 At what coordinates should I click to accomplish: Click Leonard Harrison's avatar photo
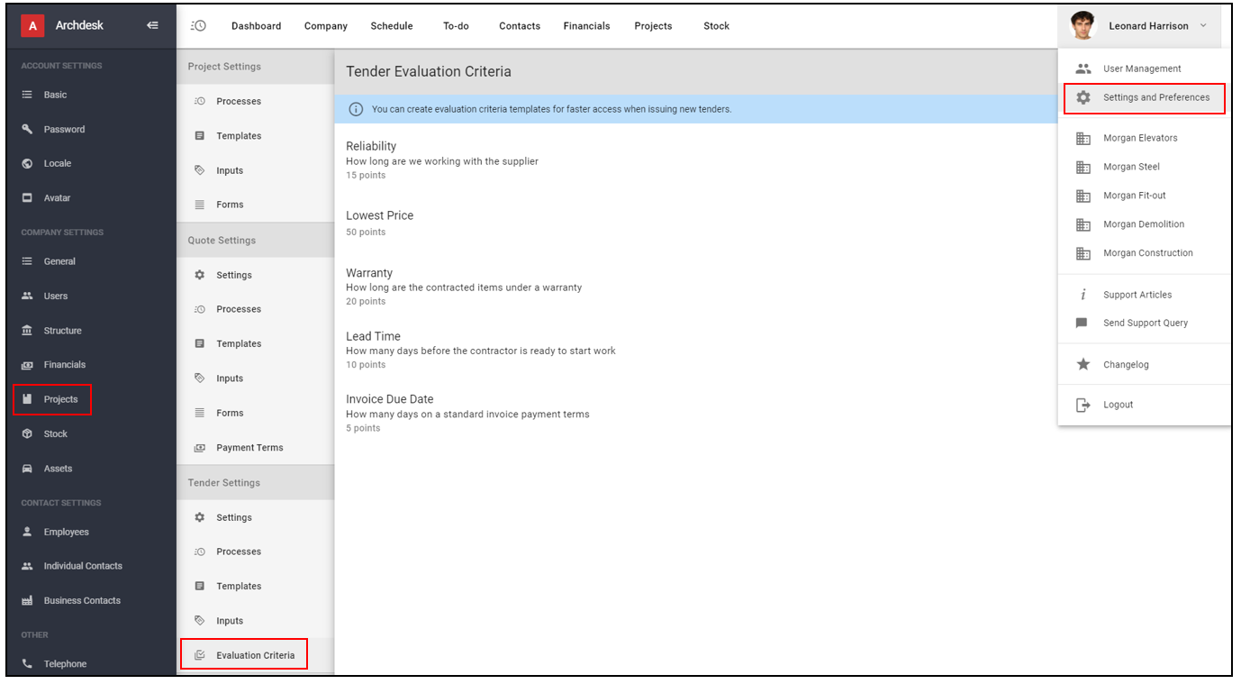(x=1082, y=25)
